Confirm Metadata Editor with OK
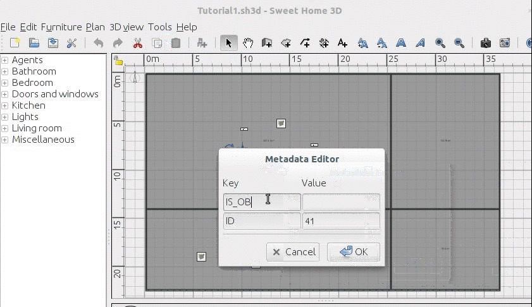The height and width of the screenshot is (307, 532). [x=354, y=252]
